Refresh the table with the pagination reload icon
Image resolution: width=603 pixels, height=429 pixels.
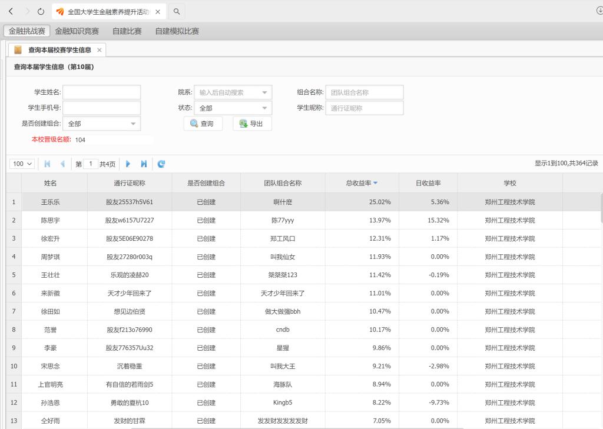[161, 164]
